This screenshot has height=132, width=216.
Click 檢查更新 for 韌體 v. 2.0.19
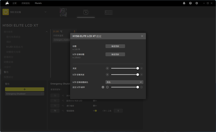pyautogui.click(x=115, y=46)
